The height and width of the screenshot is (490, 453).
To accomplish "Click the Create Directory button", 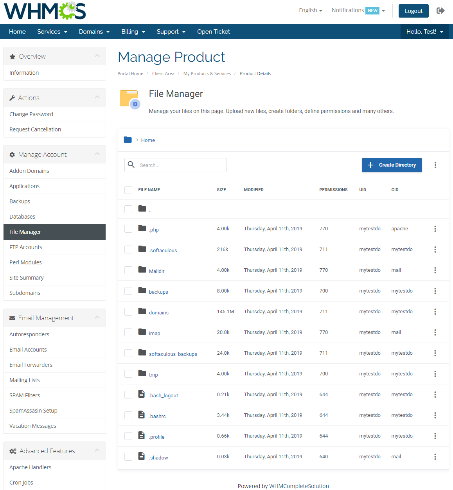I will pos(392,165).
